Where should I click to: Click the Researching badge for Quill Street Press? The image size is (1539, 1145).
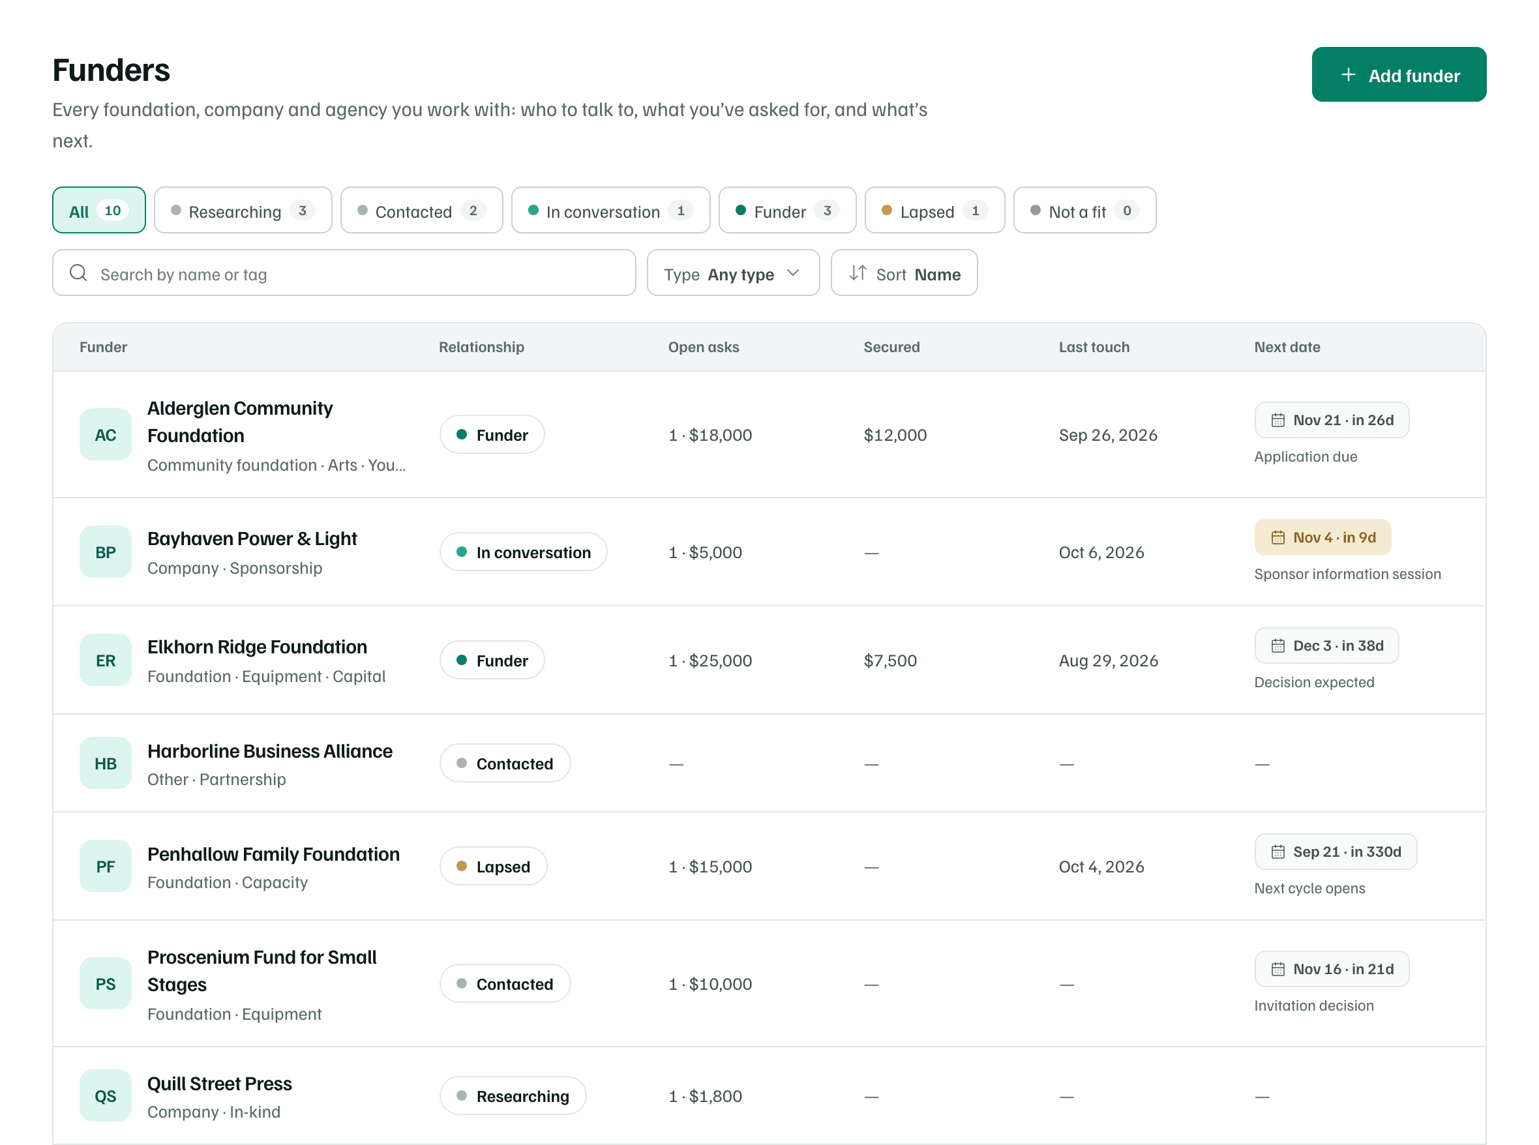pos(513,1095)
